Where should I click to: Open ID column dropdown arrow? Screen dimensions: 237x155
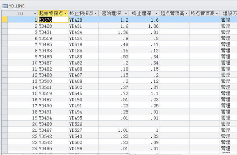[35, 14]
